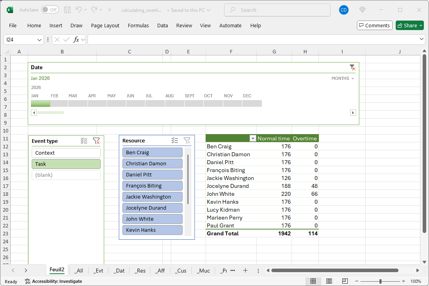Select Task in Event type slicer
The width and height of the screenshot is (429, 286).
tap(66, 164)
